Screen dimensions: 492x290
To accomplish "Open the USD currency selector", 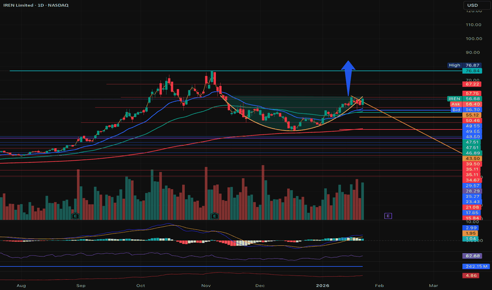I will pyautogui.click(x=472, y=6).
